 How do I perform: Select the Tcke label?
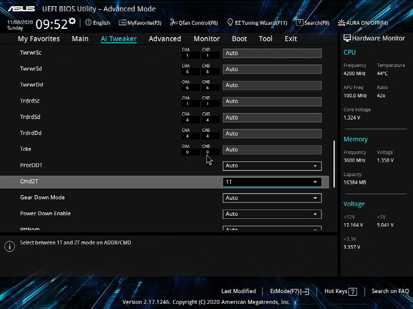(25, 149)
